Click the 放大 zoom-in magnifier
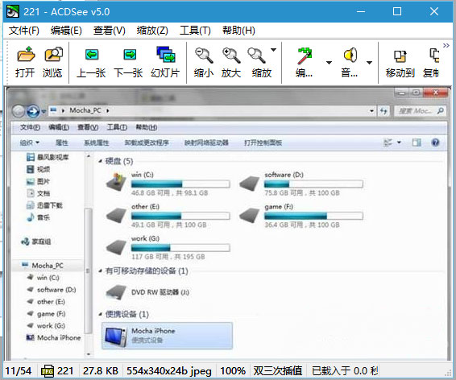The width and height of the screenshot is (456, 380). coord(231,56)
